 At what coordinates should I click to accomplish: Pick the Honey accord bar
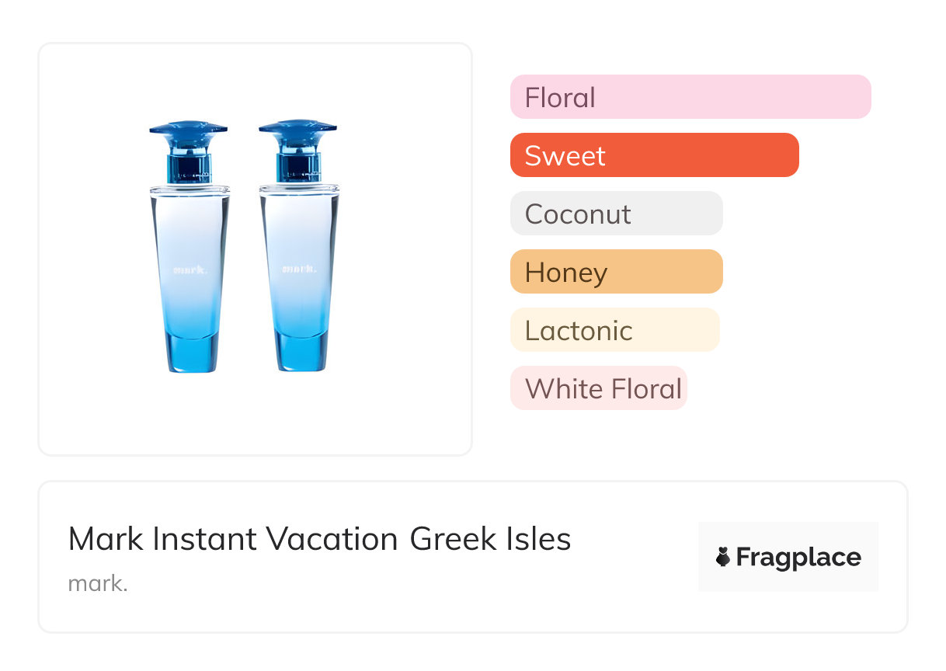616,272
